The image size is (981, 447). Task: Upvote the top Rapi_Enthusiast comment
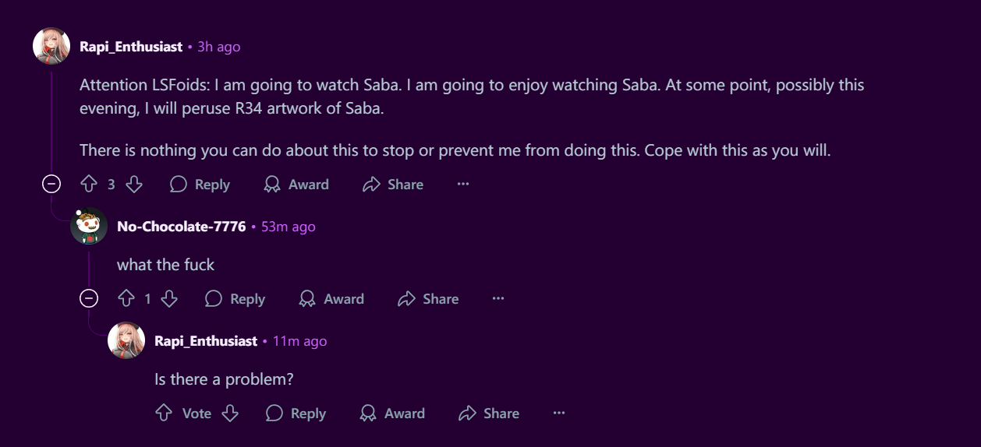coord(89,185)
